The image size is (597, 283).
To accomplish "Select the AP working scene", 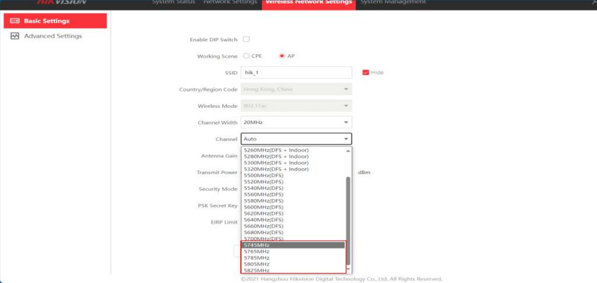I will (282, 56).
